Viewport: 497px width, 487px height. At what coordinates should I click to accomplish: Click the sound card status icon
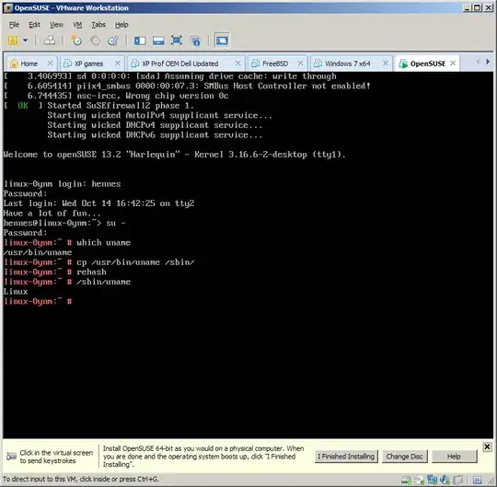(x=445, y=480)
